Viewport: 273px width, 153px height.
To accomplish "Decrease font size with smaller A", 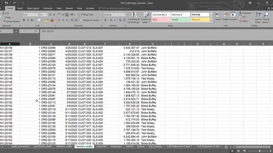I will coord(54,15).
